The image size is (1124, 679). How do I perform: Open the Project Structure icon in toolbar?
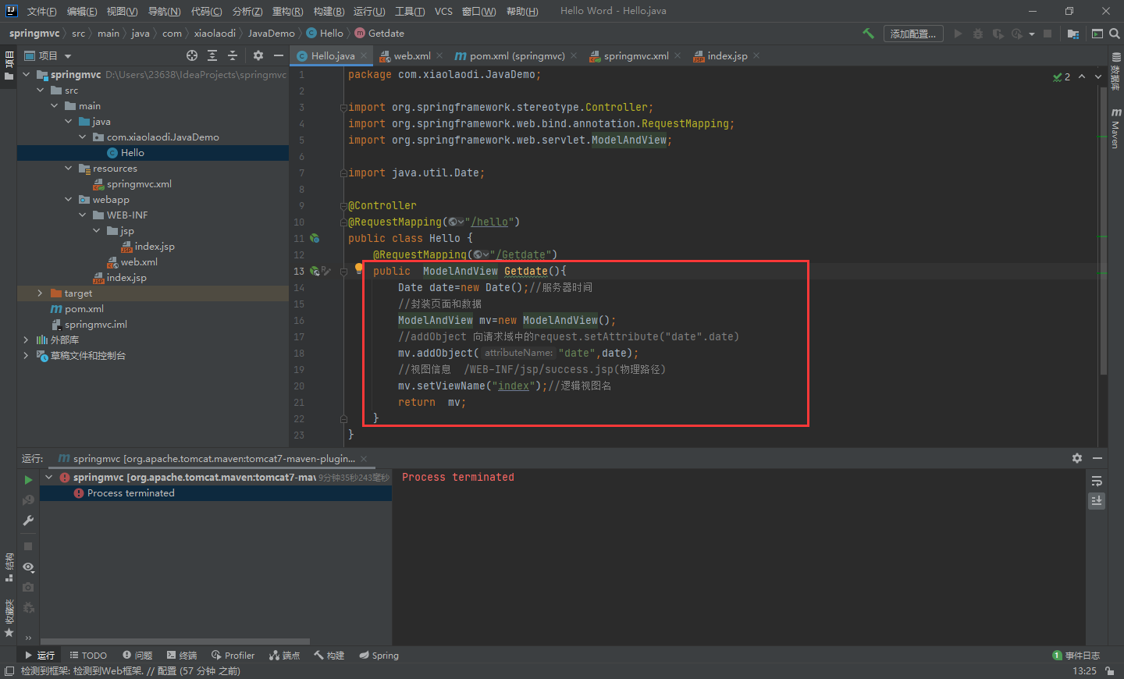[1073, 34]
